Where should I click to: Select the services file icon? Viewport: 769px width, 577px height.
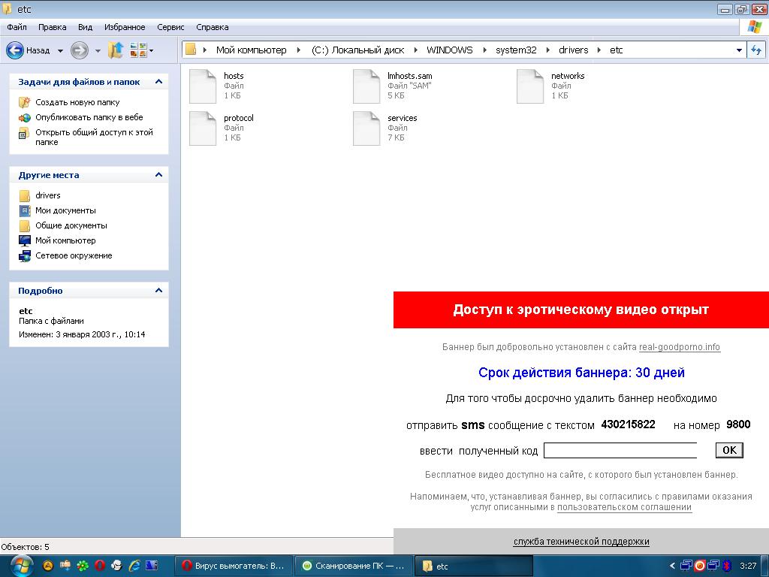tap(366, 128)
